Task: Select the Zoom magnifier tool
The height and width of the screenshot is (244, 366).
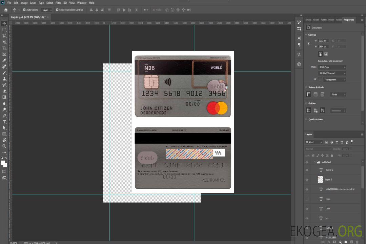Action: click(4, 146)
